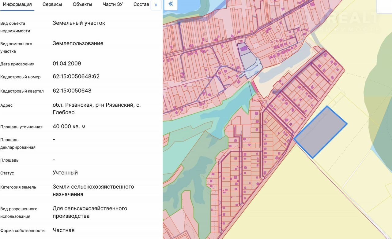This screenshot has height=239, width=392.
Task: Click the white button at map top-right corner
Action: 384,7
